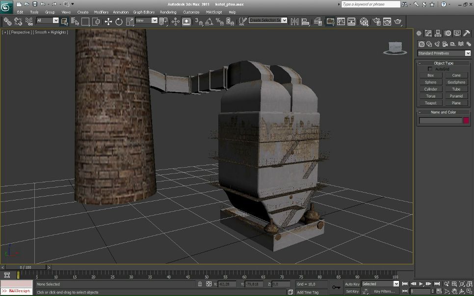Open the Standard Primitives dropdown
Screen dimensions: 474x296
pyautogui.click(x=444, y=53)
